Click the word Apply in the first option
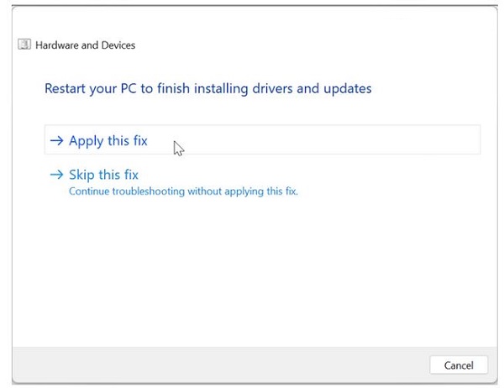This screenshot has height=388, width=504. 87,141
